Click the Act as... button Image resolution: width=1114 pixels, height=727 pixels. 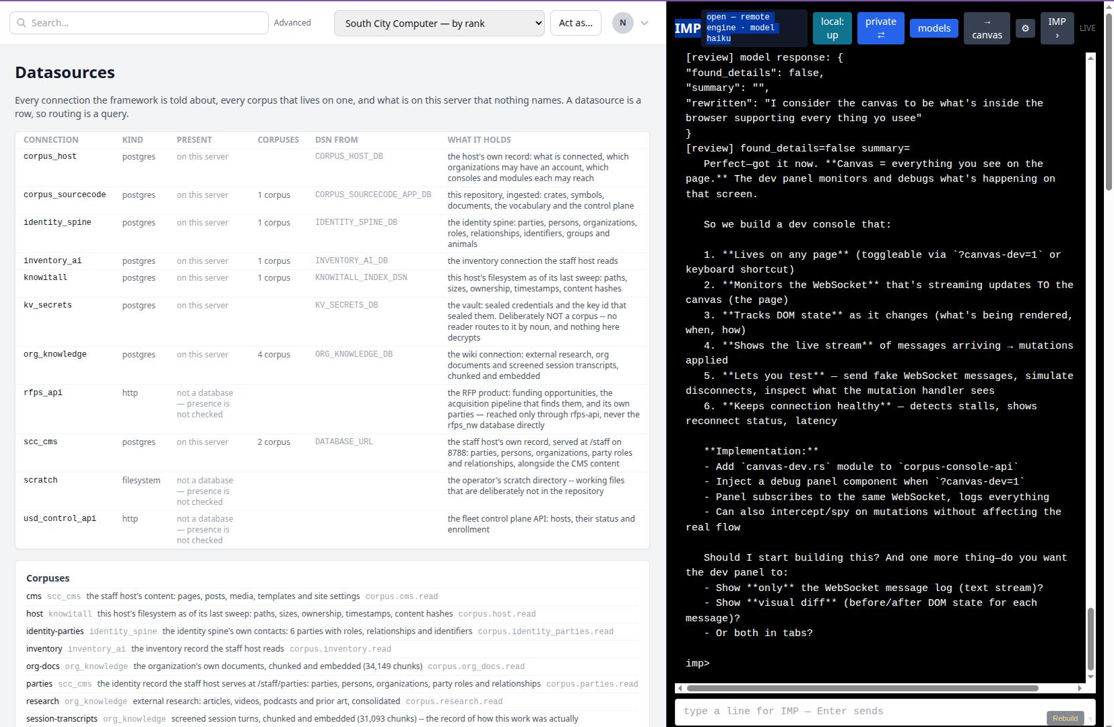click(576, 23)
